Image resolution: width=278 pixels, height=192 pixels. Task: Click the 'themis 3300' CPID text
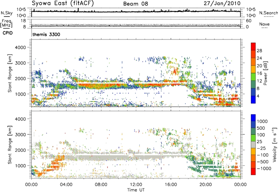pos(46,34)
